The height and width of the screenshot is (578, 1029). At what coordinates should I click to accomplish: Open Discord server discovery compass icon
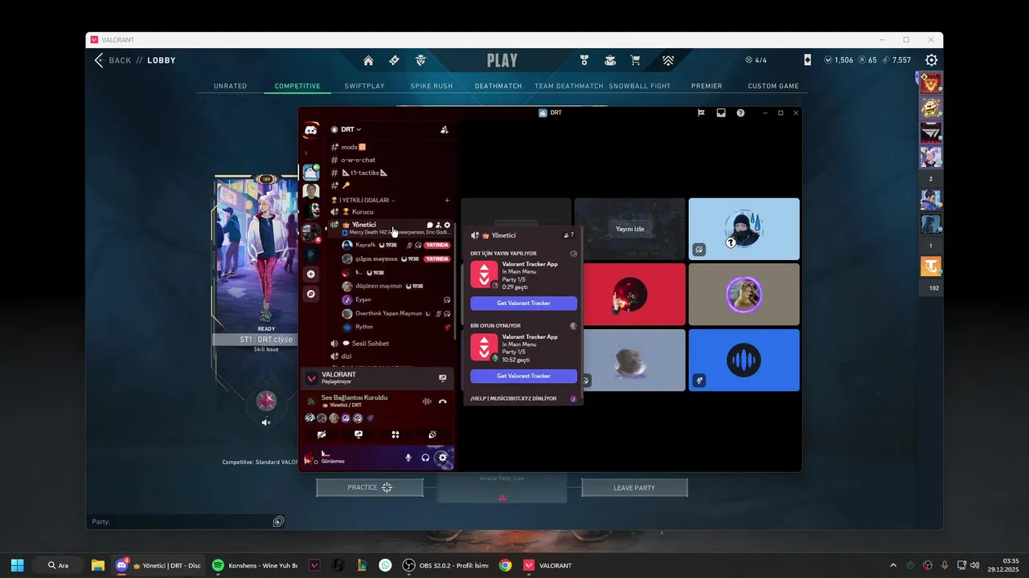[x=311, y=294]
